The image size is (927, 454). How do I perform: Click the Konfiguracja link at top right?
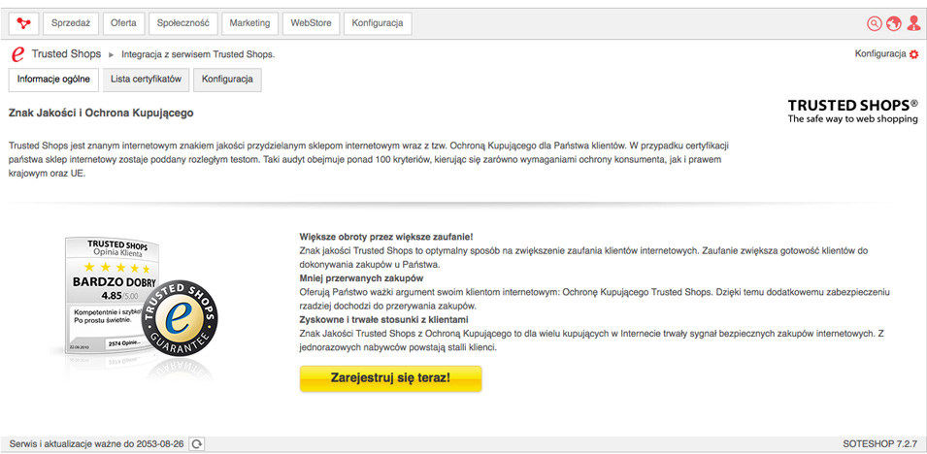[x=880, y=53]
